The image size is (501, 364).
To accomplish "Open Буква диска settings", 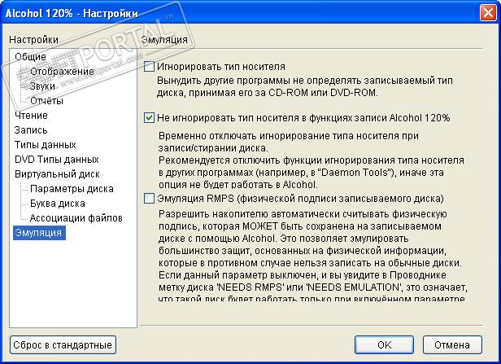I will point(58,204).
